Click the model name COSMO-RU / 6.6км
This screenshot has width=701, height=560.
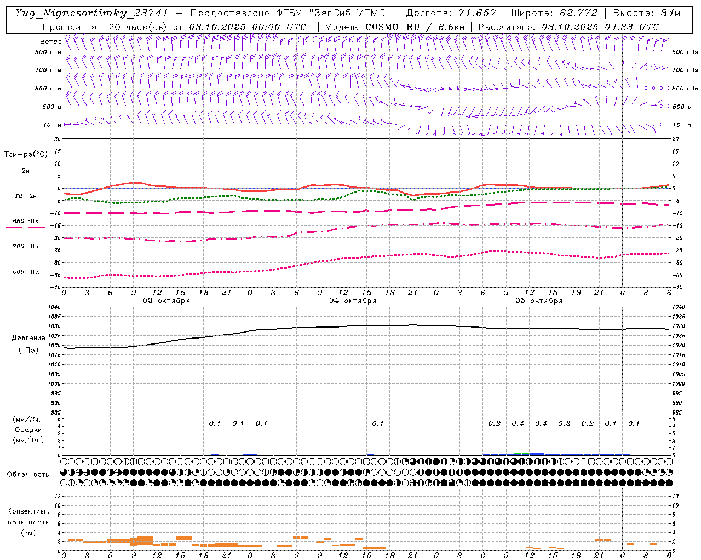[415, 27]
